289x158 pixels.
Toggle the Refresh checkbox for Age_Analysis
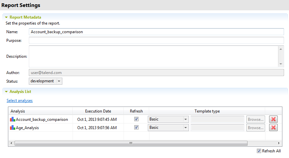(x=136, y=127)
